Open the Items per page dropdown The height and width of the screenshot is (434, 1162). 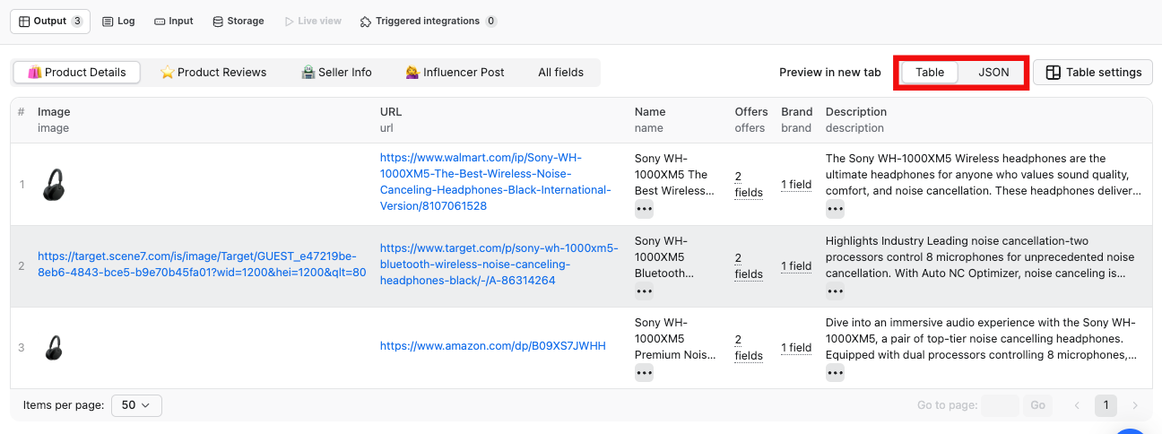(x=136, y=405)
